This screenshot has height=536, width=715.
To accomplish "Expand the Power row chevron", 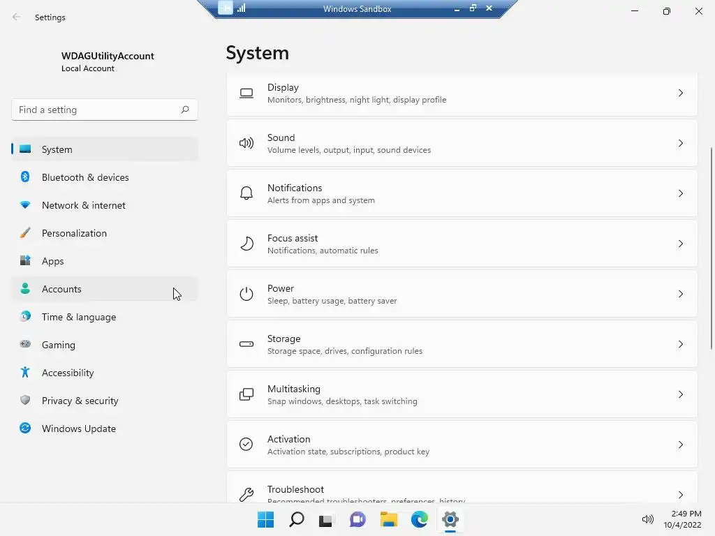I will [680, 294].
